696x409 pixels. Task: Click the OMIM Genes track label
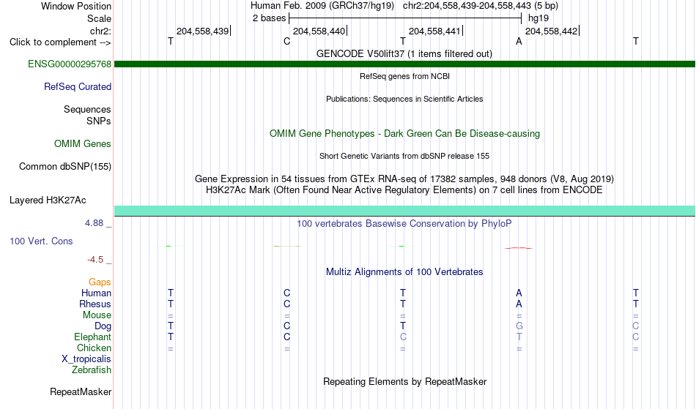click(83, 144)
